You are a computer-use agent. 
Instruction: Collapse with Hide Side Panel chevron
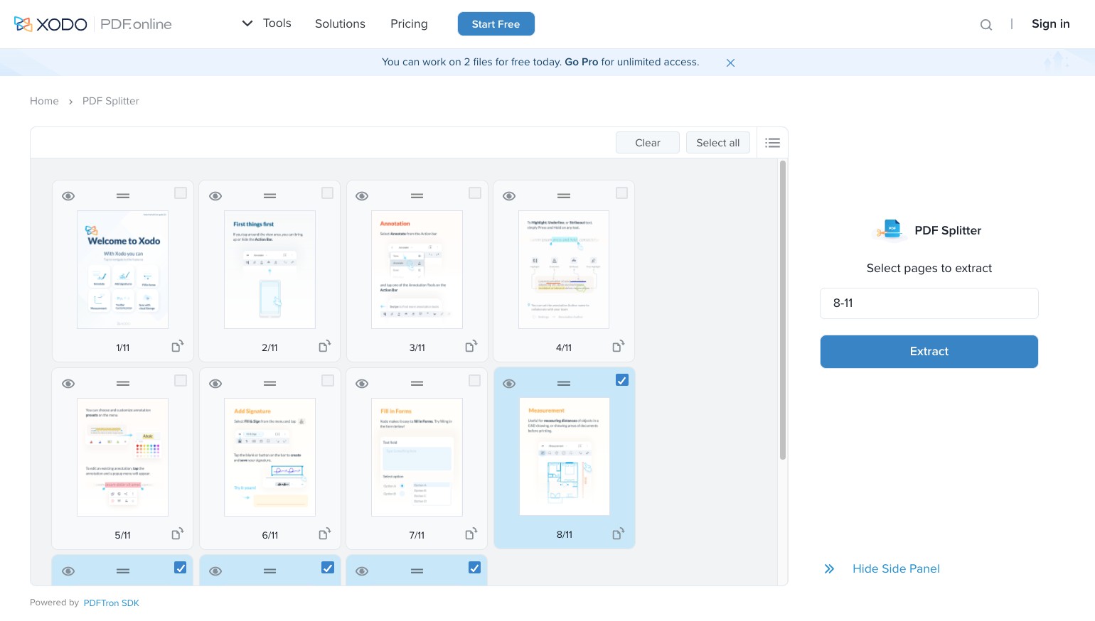pos(829,568)
